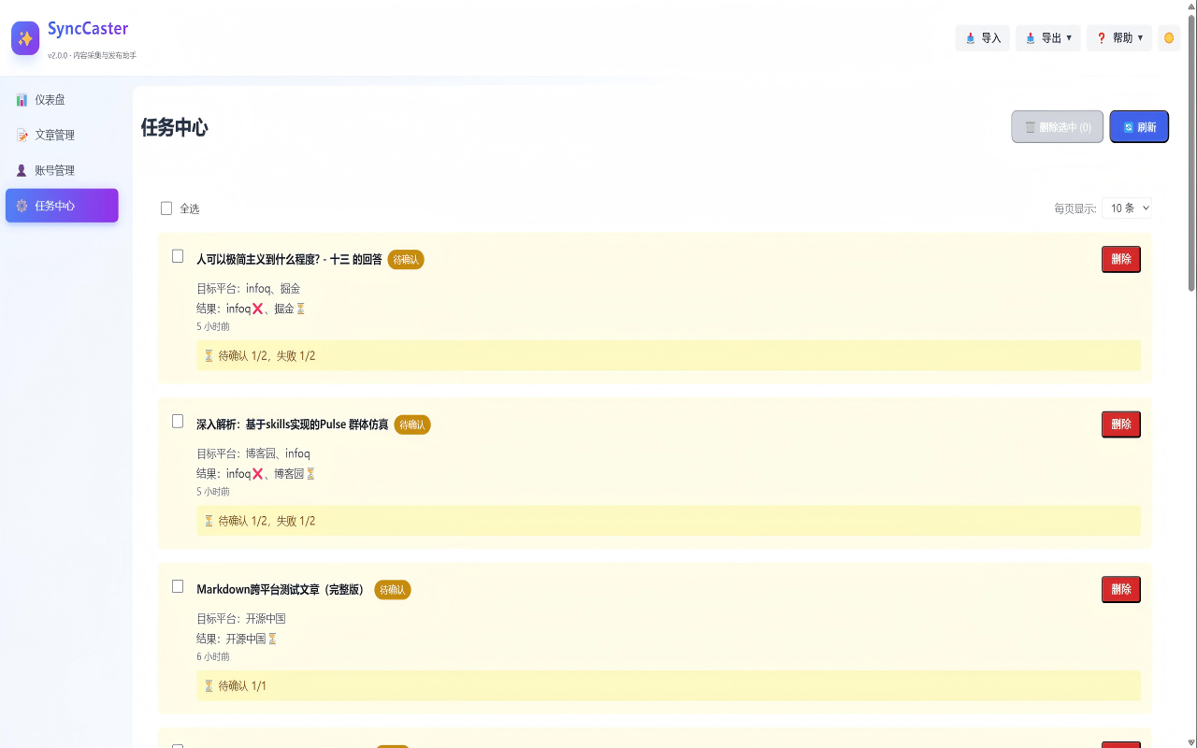Expand the 帮助 help dropdown menu

1119,38
